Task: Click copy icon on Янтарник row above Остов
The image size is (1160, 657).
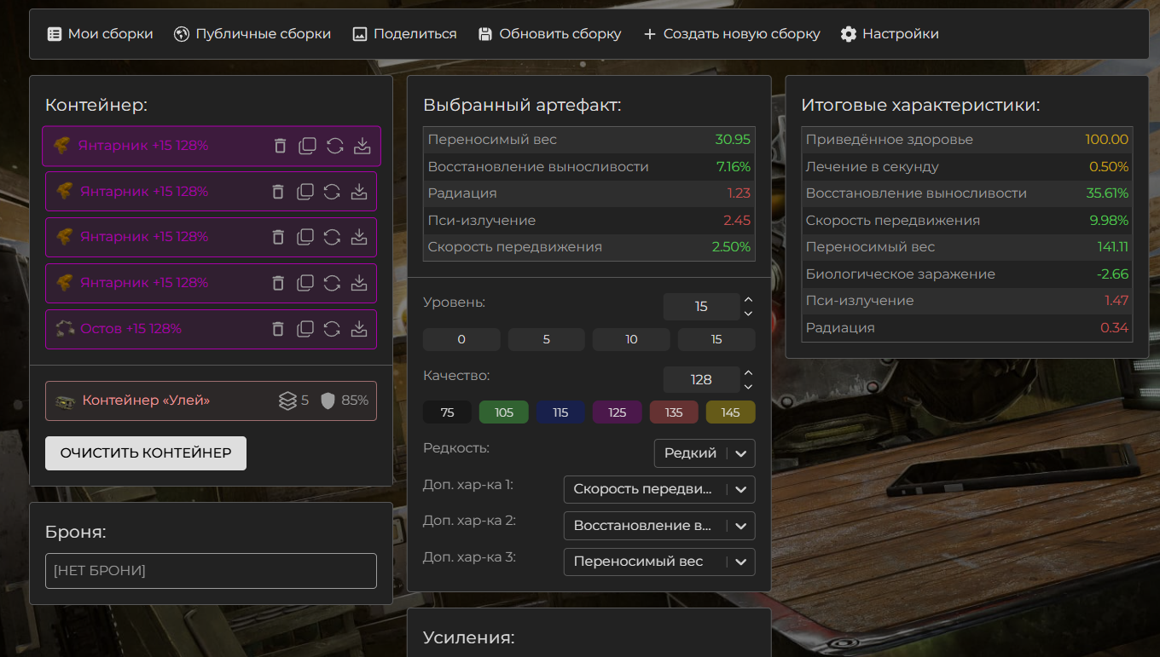Action: pyautogui.click(x=305, y=283)
